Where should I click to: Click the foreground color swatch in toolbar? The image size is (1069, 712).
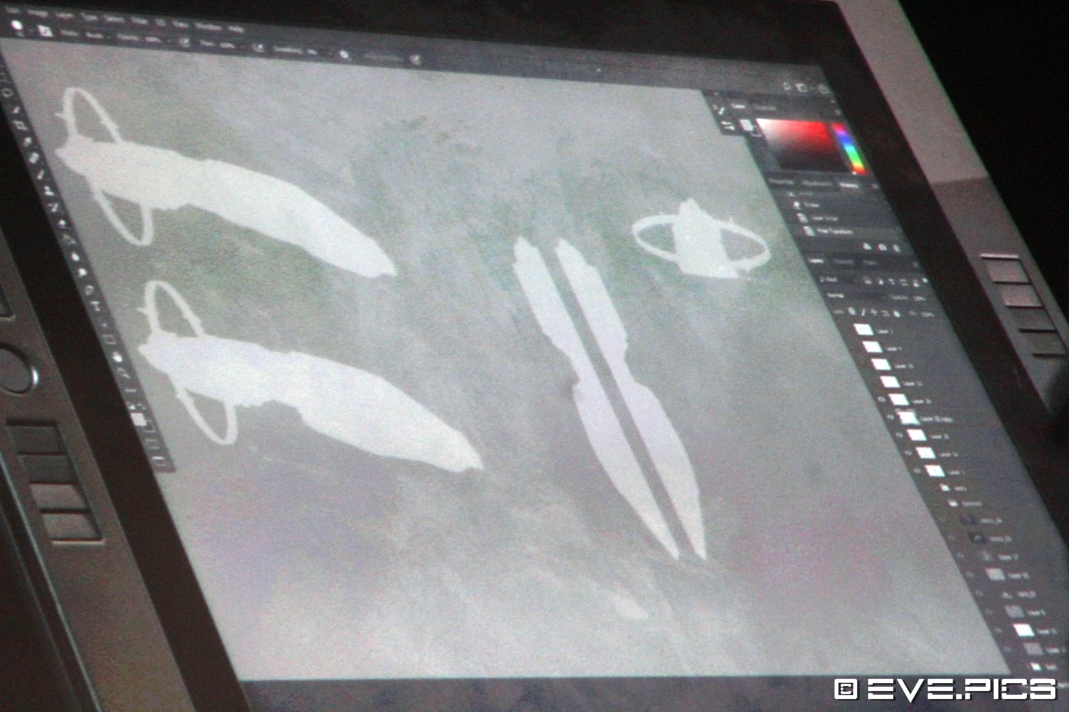139,419
